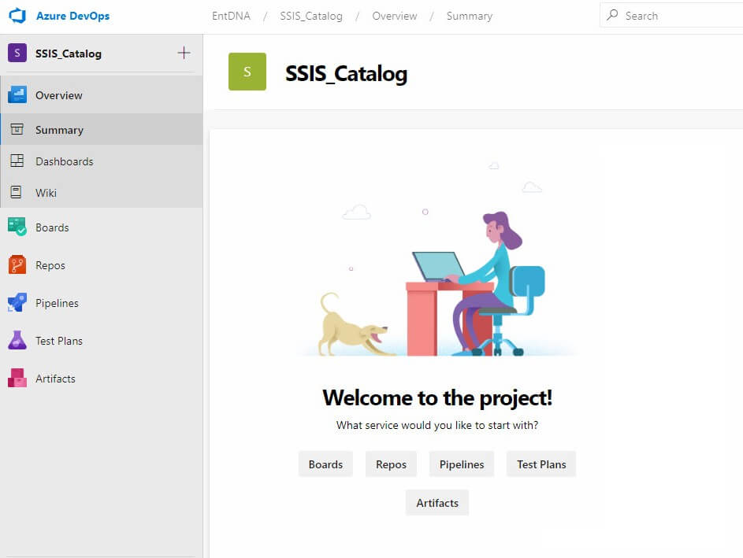This screenshot has height=558, width=743.
Task: Start with the Boards service button
Action: pyautogui.click(x=325, y=464)
